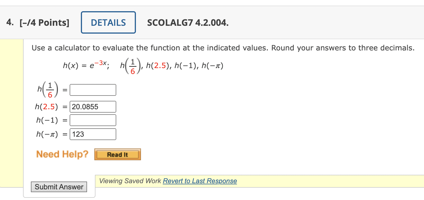424x200 pixels.
Task: Click the Revert to Last Response link
Action: pyautogui.click(x=200, y=181)
